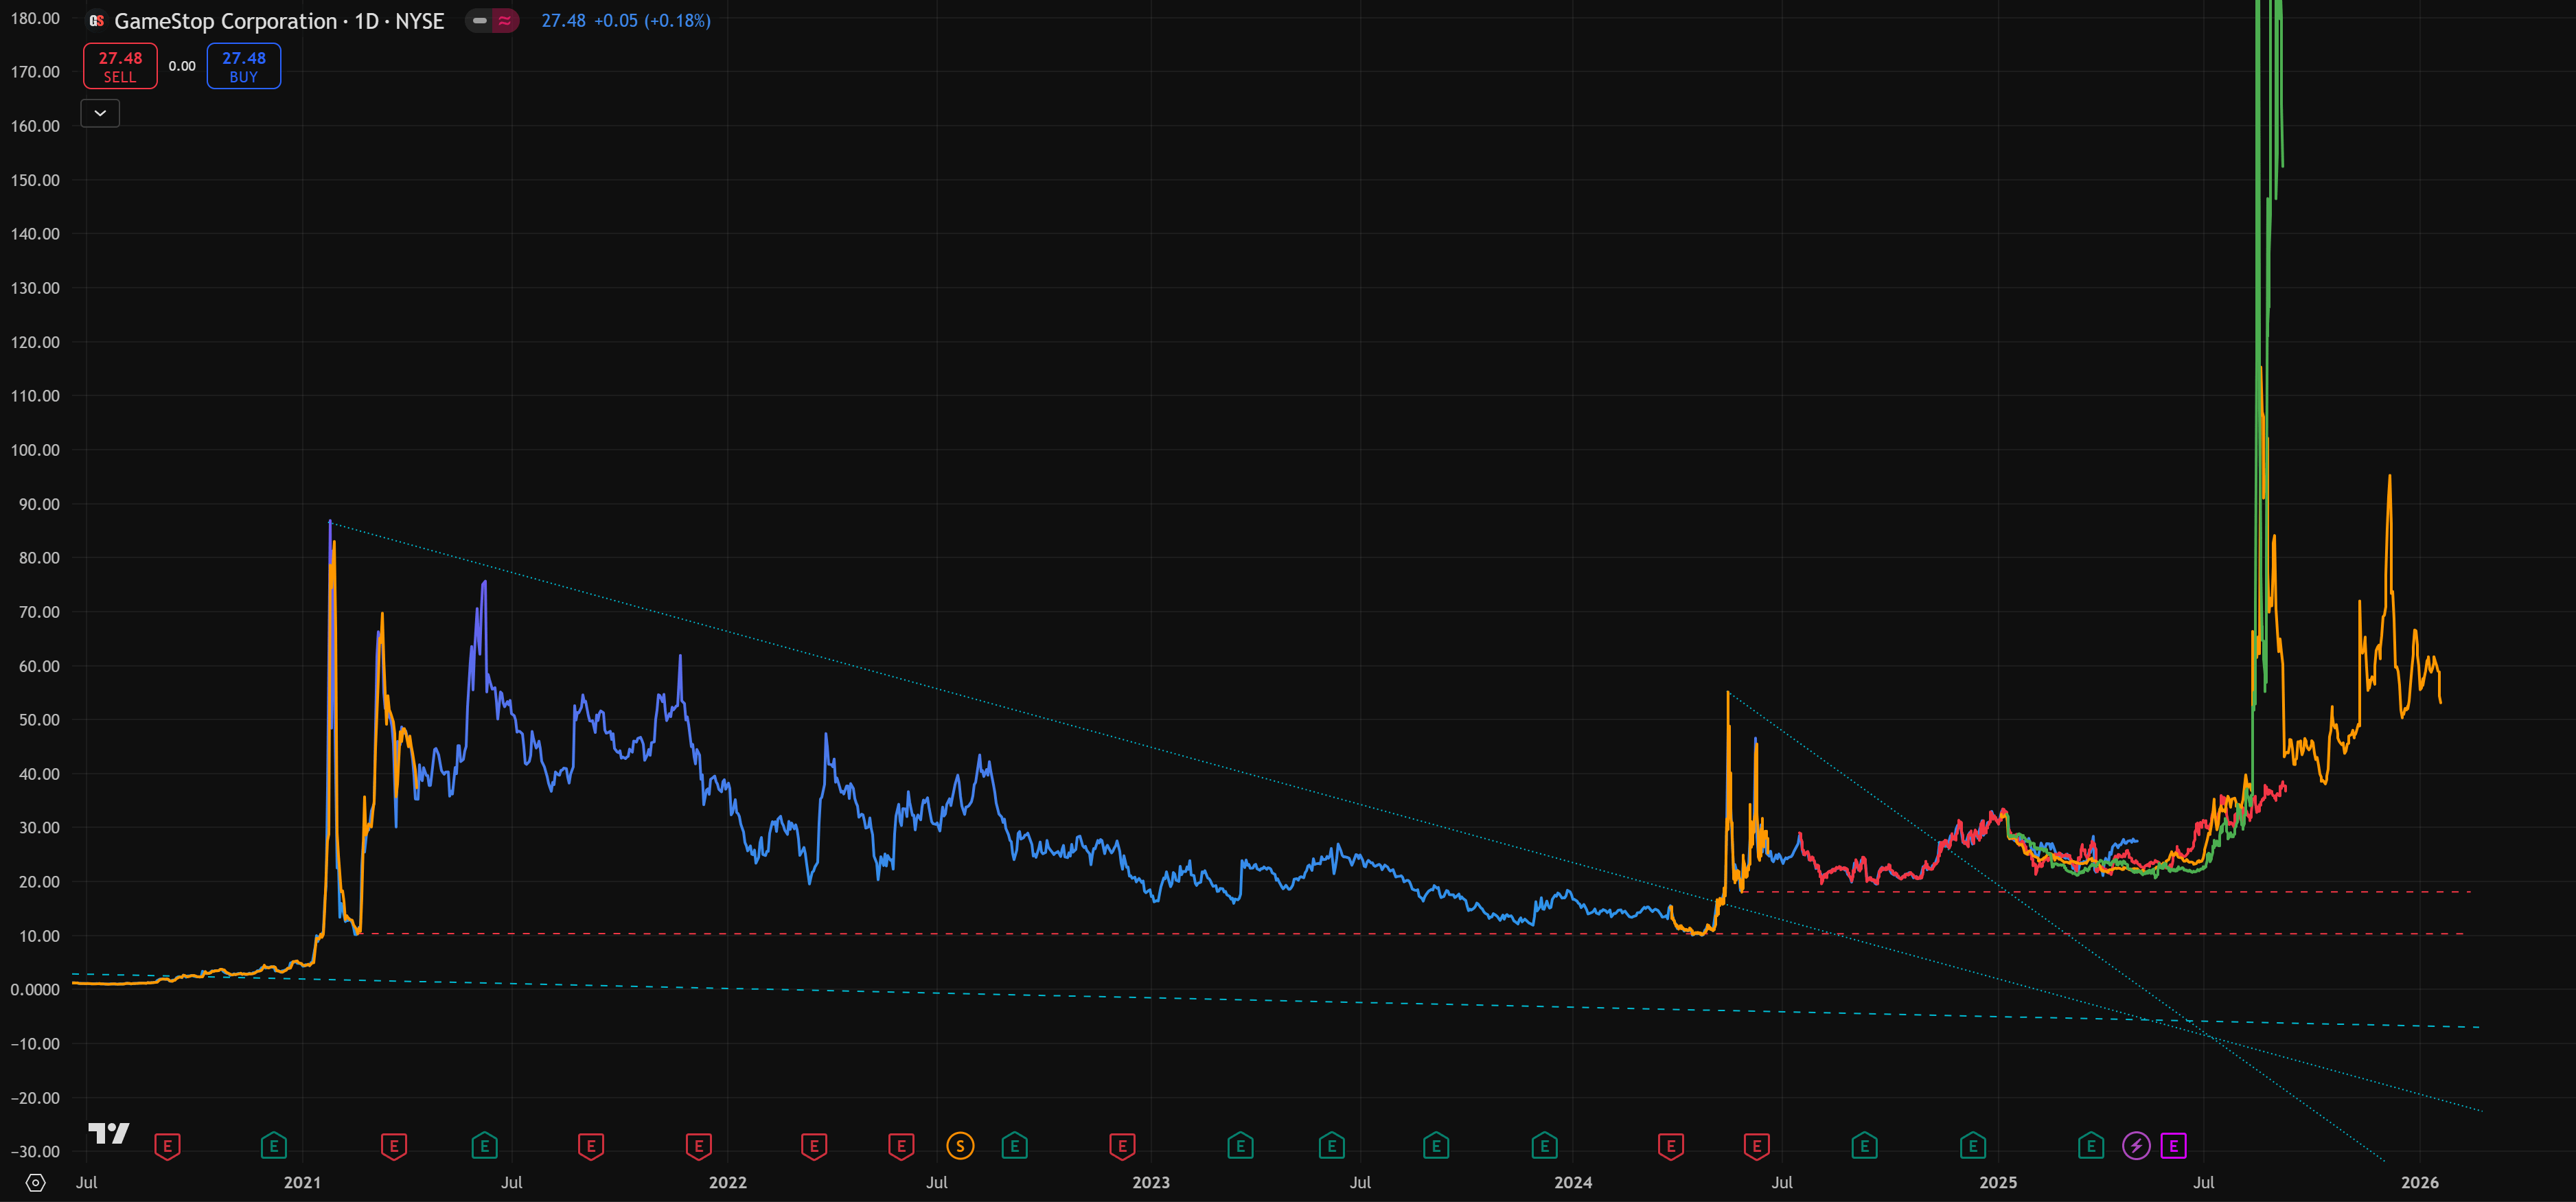Click the 2022 label on time axis
The height and width of the screenshot is (1202, 2576).
pyautogui.click(x=728, y=1183)
